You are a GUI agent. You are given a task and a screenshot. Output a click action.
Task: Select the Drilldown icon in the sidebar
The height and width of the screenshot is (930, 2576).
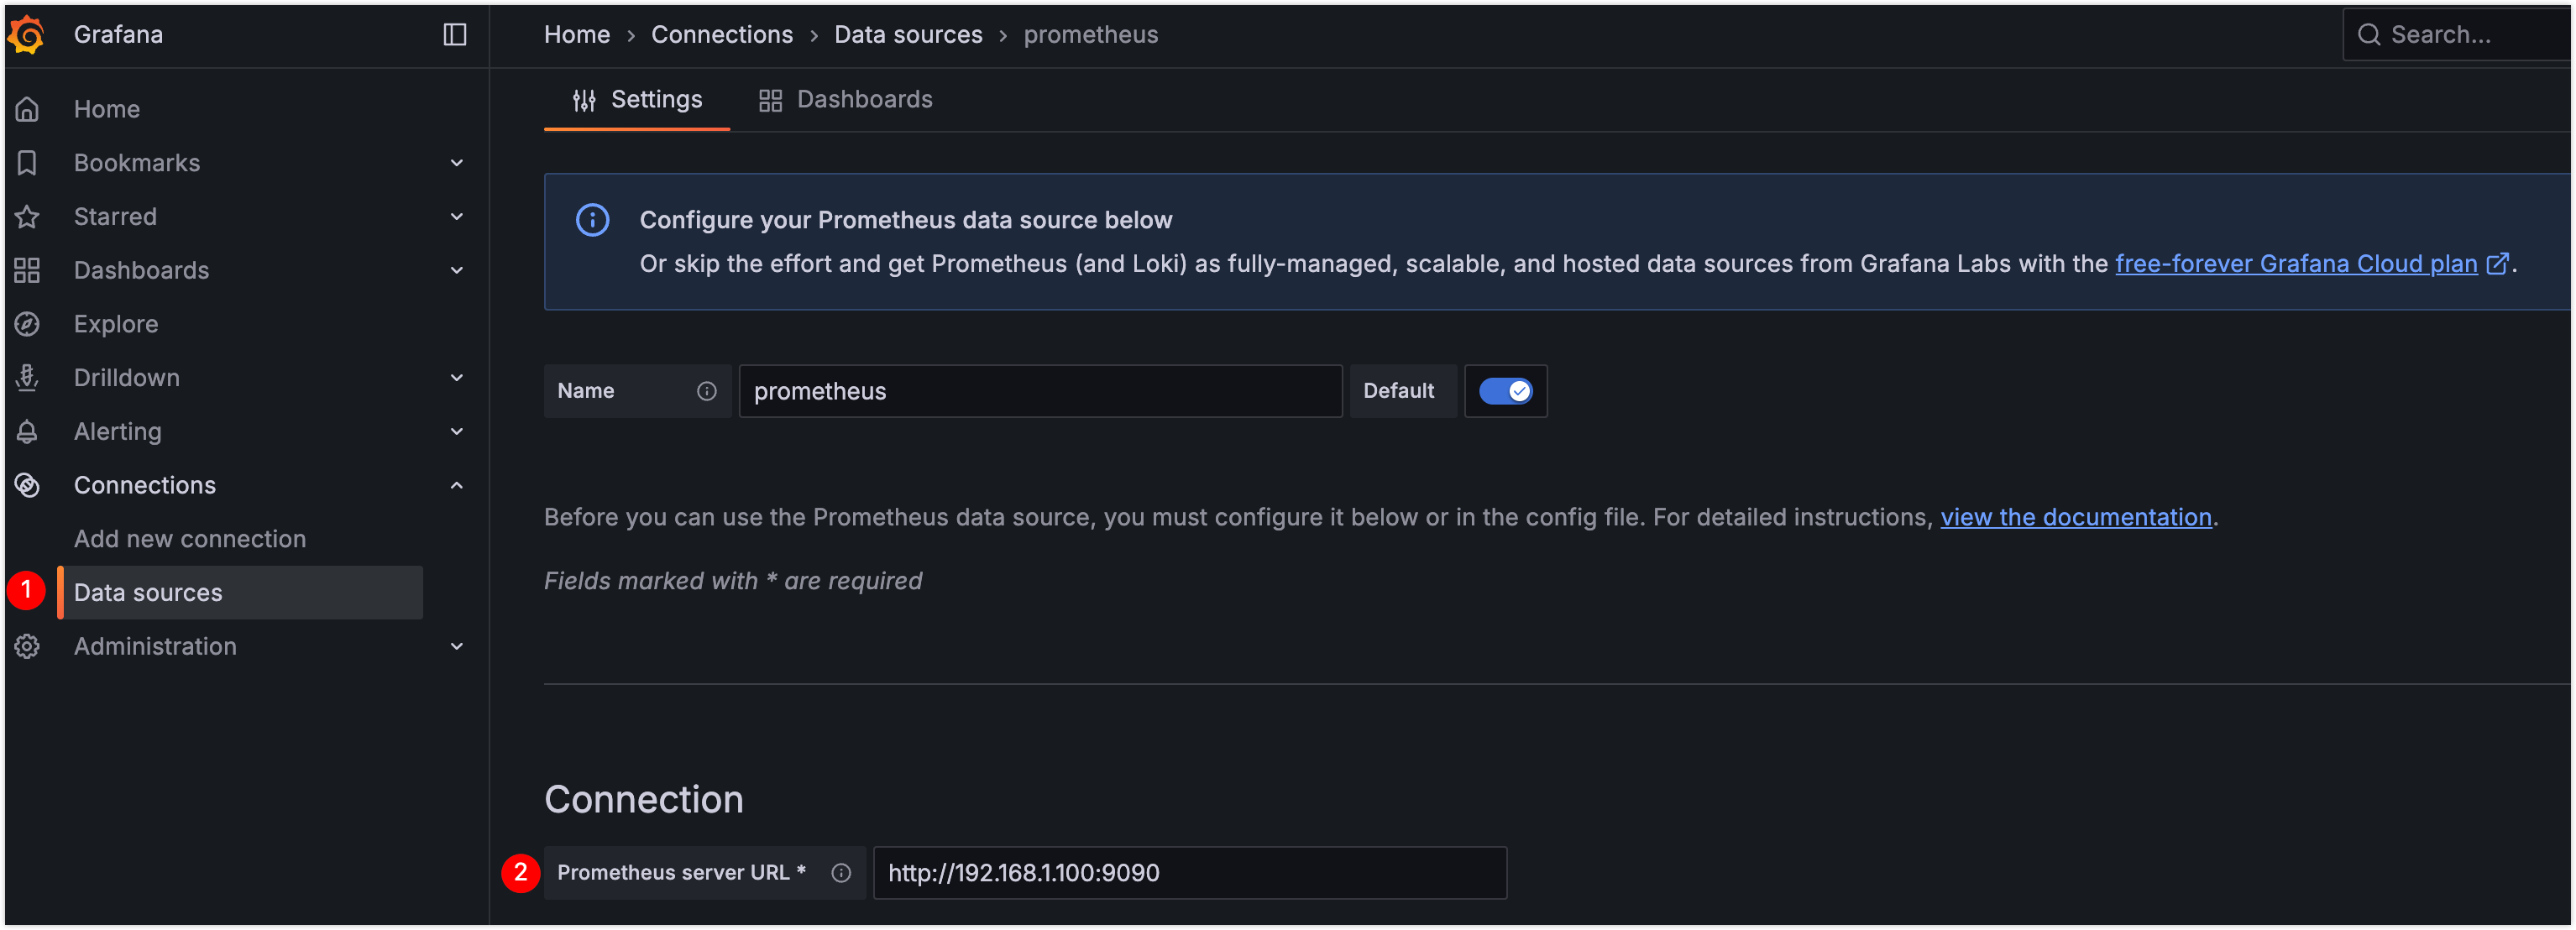click(x=27, y=377)
